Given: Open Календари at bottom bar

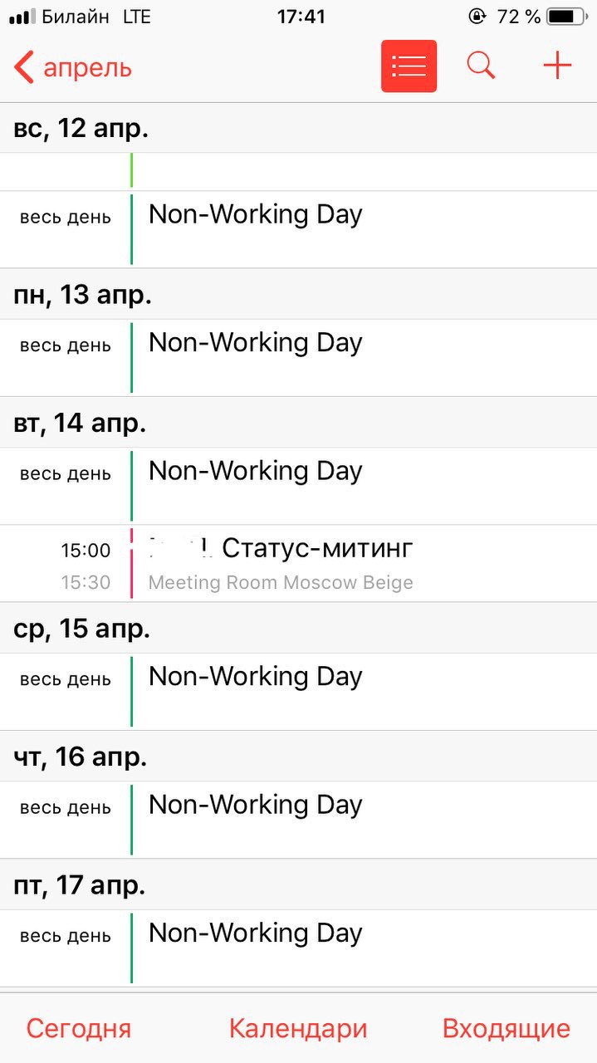Looking at the screenshot, I should point(298,1028).
